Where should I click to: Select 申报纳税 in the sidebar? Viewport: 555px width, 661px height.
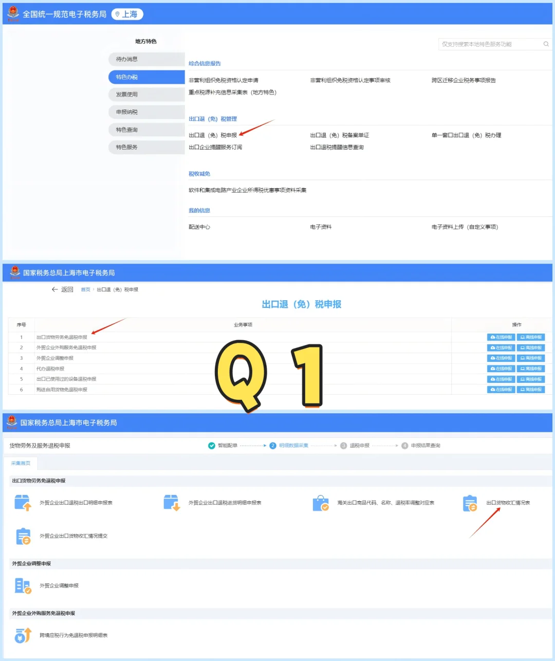[x=146, y=112]
